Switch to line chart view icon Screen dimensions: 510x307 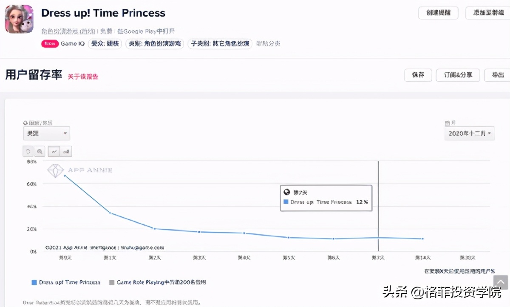tap(54, 151)
